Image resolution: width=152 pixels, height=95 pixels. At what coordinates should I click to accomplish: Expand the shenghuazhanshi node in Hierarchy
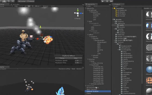[x=90, y=84]
